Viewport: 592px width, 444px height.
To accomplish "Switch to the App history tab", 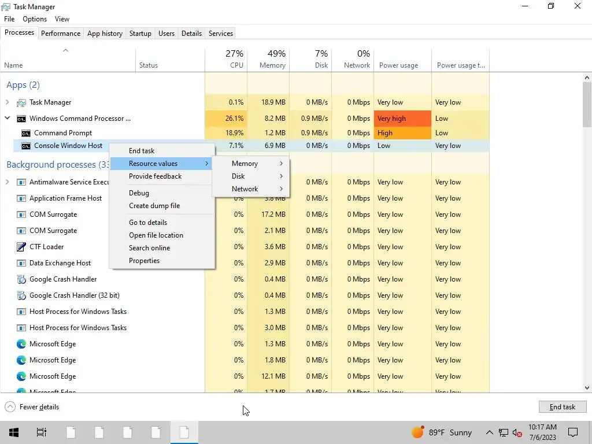I will pos(105,33).
